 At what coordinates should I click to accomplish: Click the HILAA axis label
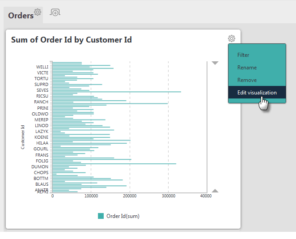tap(42, 143)
